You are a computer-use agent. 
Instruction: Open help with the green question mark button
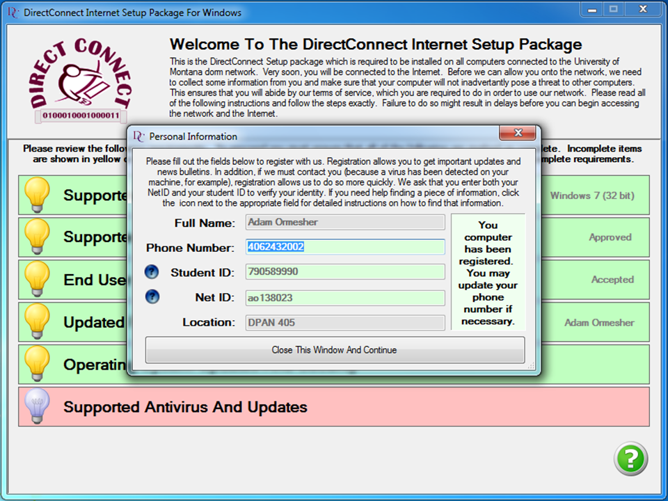[x=631, y=459]
